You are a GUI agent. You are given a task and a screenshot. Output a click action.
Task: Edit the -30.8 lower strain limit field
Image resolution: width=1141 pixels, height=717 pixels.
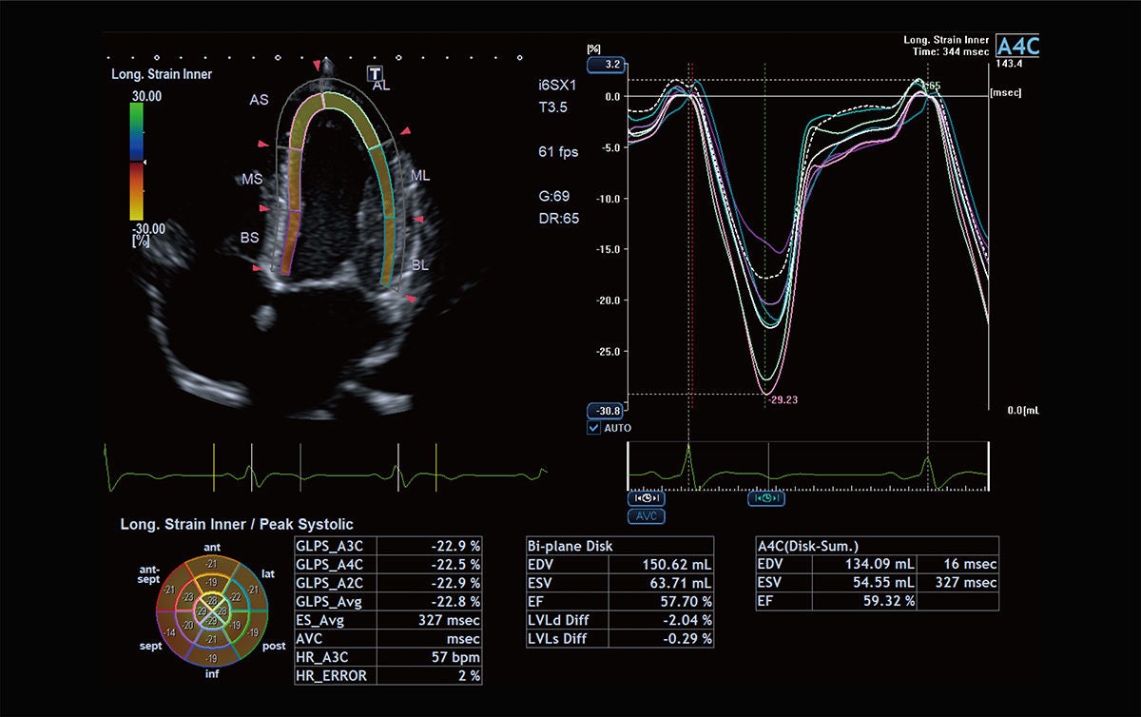coord(605,410)
